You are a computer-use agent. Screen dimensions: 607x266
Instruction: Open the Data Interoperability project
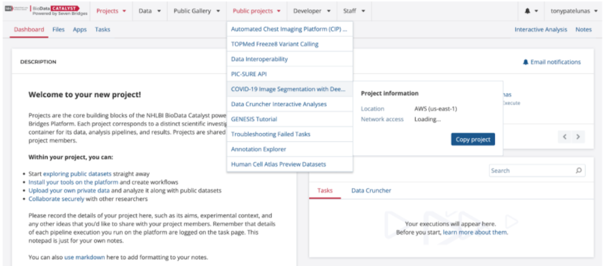tap(290, 59)
